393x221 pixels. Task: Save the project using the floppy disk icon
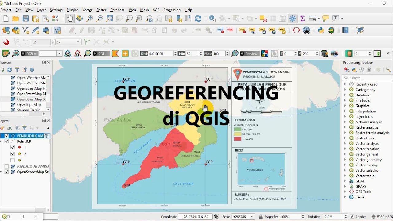[26, 19]
